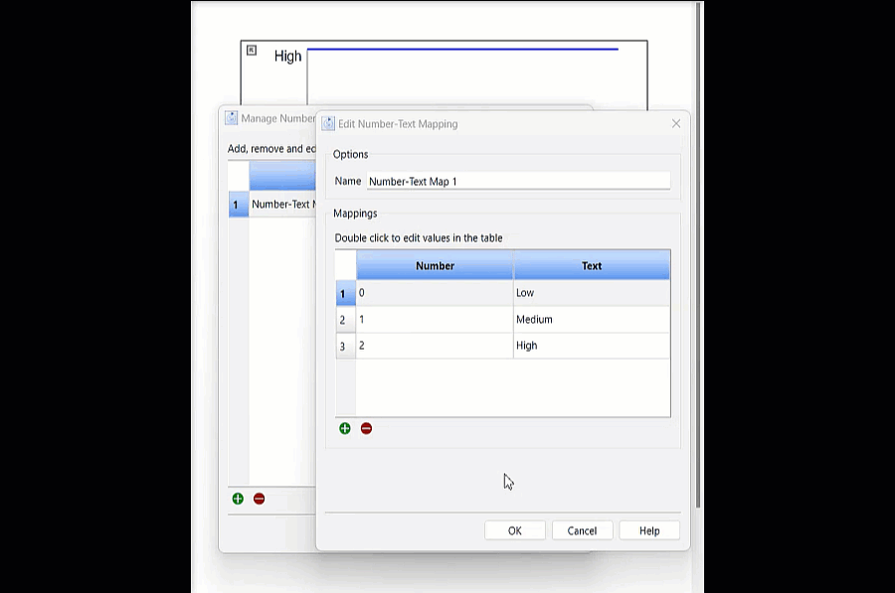The image size is (895, 593).
Task: Click the Name field 'Number-Text Map 1'
Action: (x=518, y=182)
